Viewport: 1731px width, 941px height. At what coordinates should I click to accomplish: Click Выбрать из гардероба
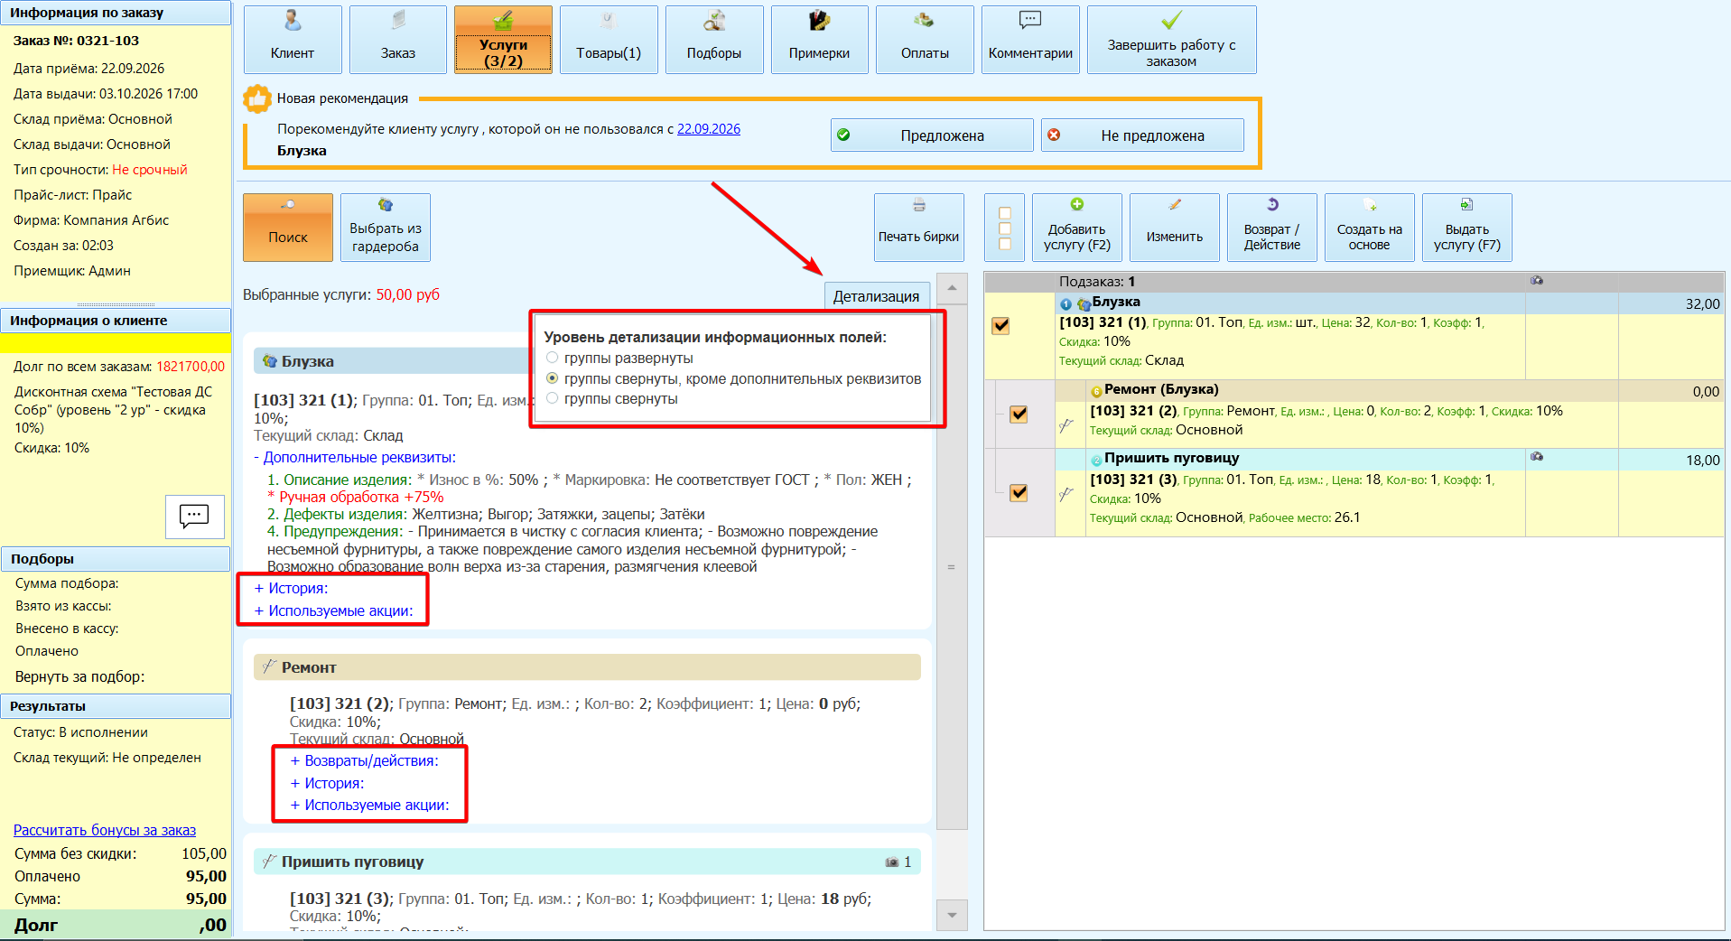tap(386, 228)
